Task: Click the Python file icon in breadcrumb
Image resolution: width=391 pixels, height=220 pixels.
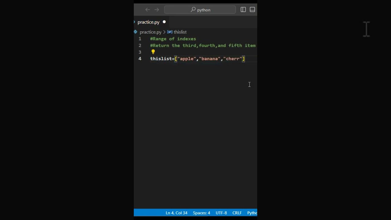Action: pyautogui.click(x=136, y=32)
